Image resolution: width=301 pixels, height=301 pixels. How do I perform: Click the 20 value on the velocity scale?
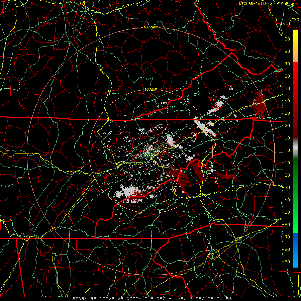coord(287,126)
